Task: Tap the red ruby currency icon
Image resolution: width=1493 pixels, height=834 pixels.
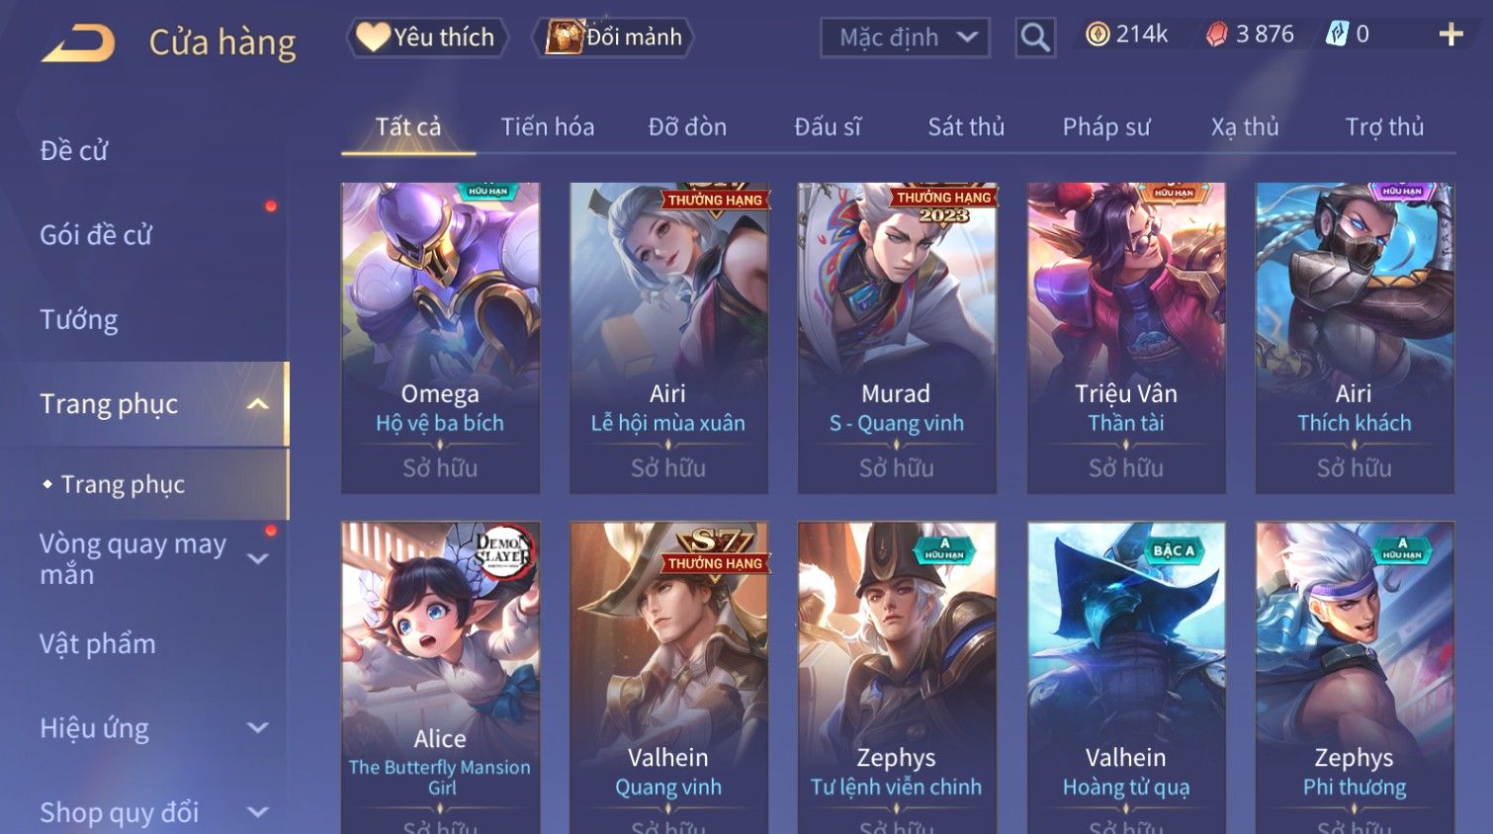Action: pyautogui.click(x=1216, y=35)
